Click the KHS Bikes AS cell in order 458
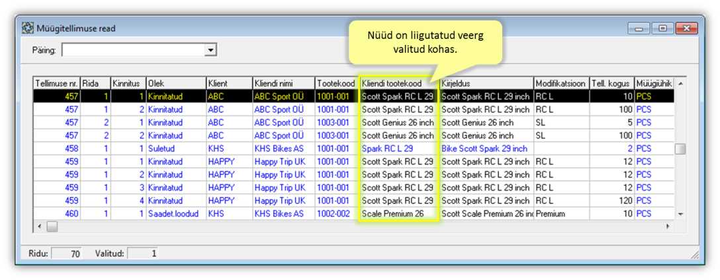Image resolution: width=720 pixels, height=280 pixels. (x=283, y=149)
